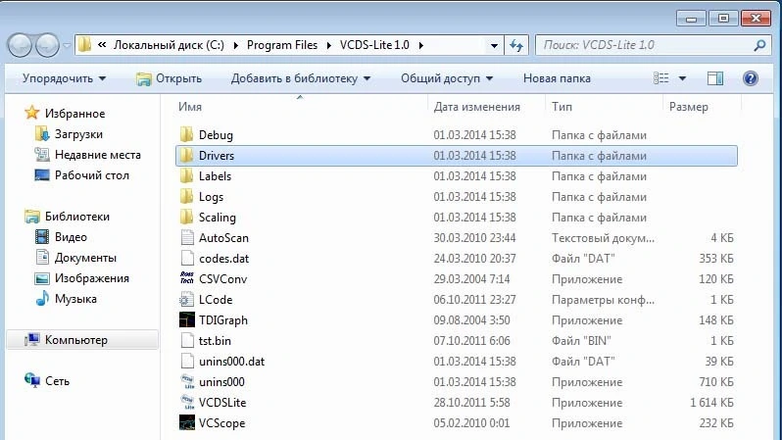Click the Открыть toolbar button
Screen dimensions: 782x440
[x=170, y=78]
